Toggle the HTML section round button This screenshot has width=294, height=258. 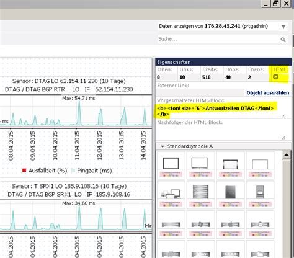pyautogui.click(x=275, y=77)
